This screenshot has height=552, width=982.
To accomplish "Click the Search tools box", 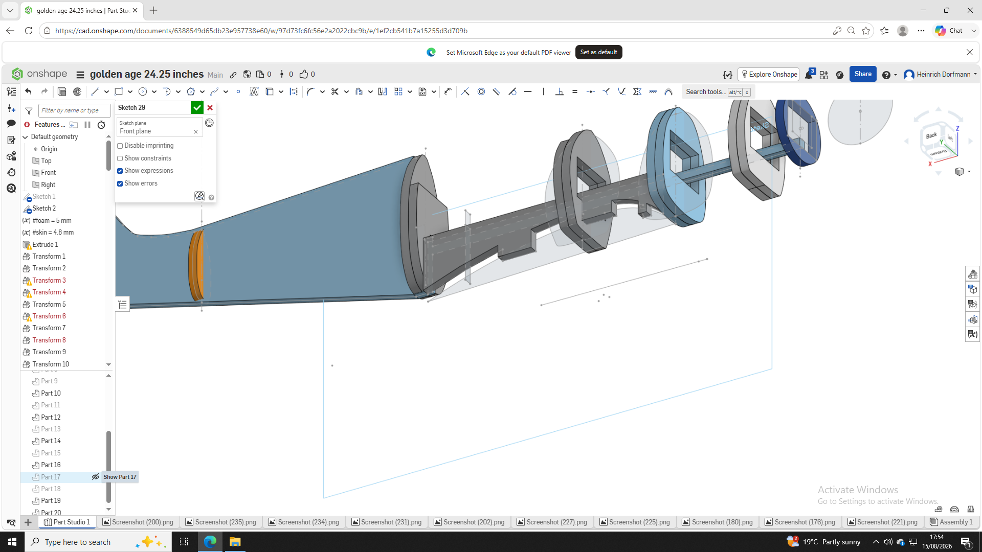I will (718, 92).
